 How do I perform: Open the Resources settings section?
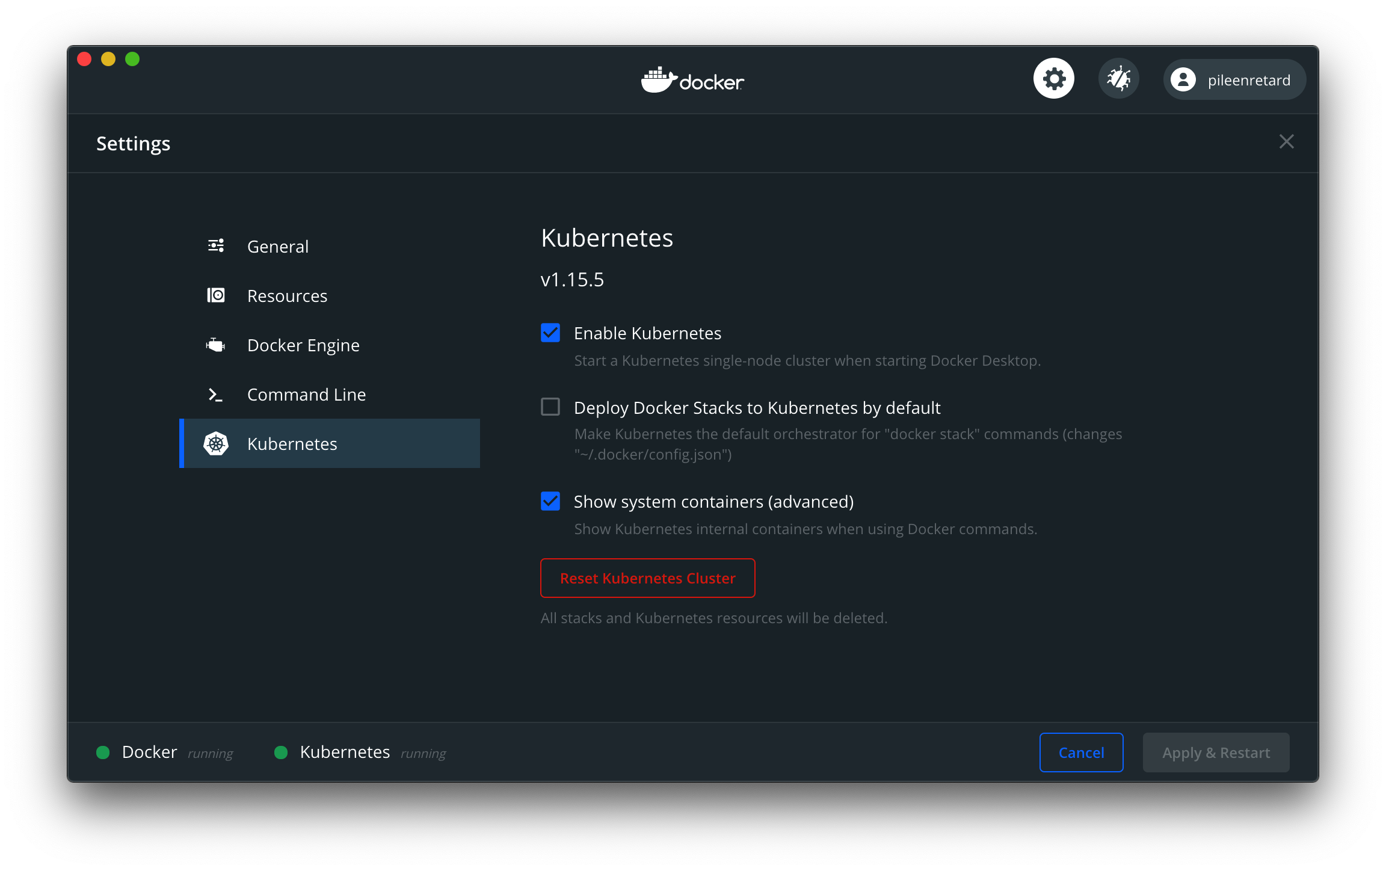330,295
